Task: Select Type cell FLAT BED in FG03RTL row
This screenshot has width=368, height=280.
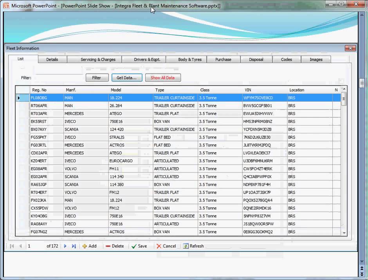Action: (175, 145)
